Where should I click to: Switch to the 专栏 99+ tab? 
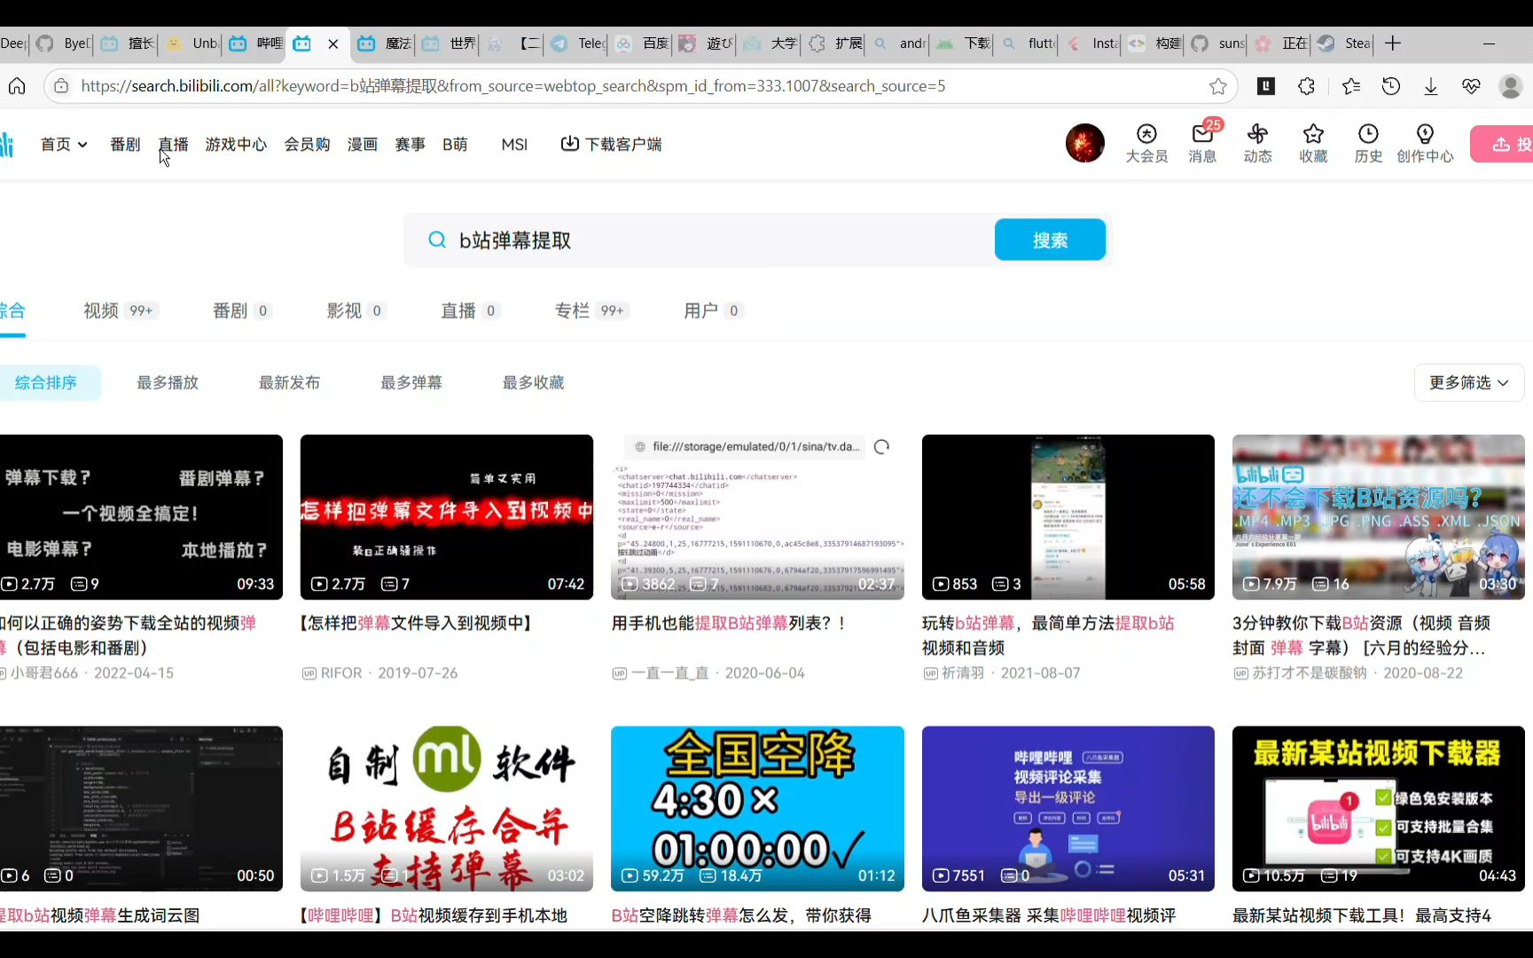pos(592,310)
